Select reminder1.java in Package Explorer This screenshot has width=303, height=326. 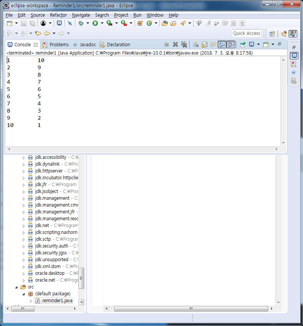coord(54,301)
